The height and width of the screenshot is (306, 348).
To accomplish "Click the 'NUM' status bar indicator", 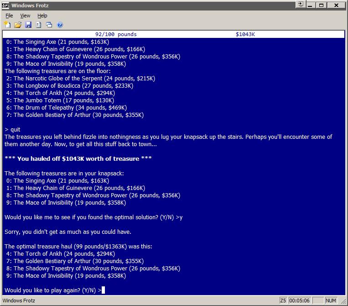I will [x=331, y=301].
